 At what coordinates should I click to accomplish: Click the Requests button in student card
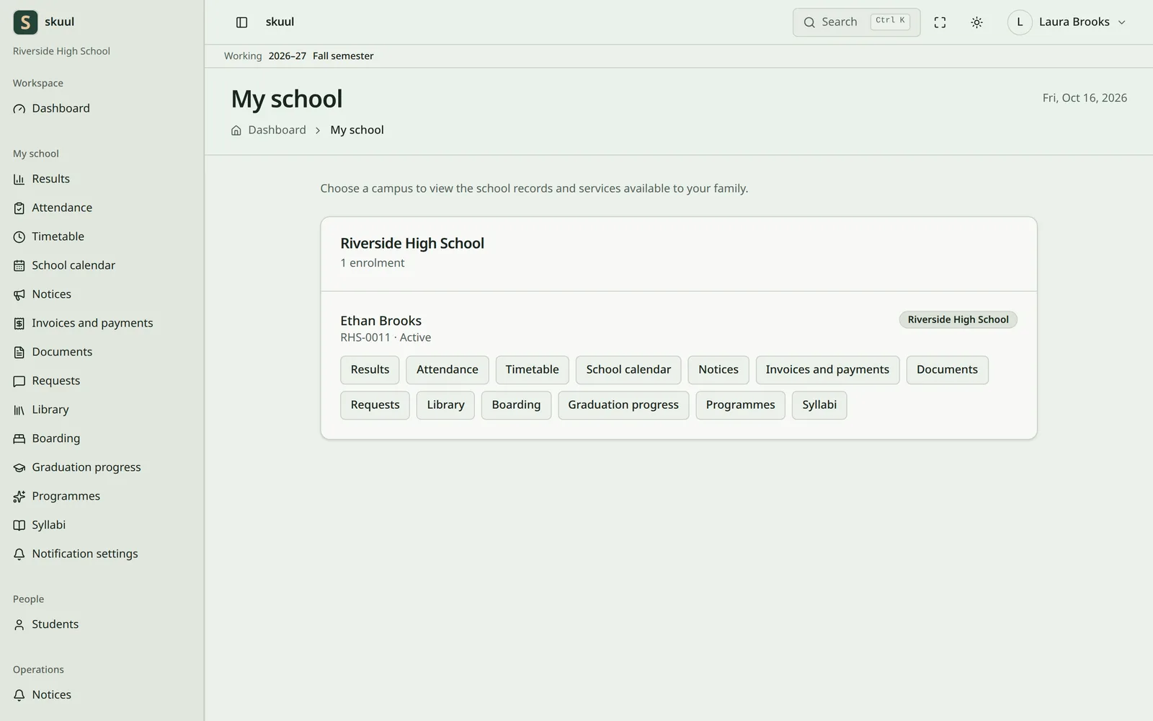[x=375, y=405]
